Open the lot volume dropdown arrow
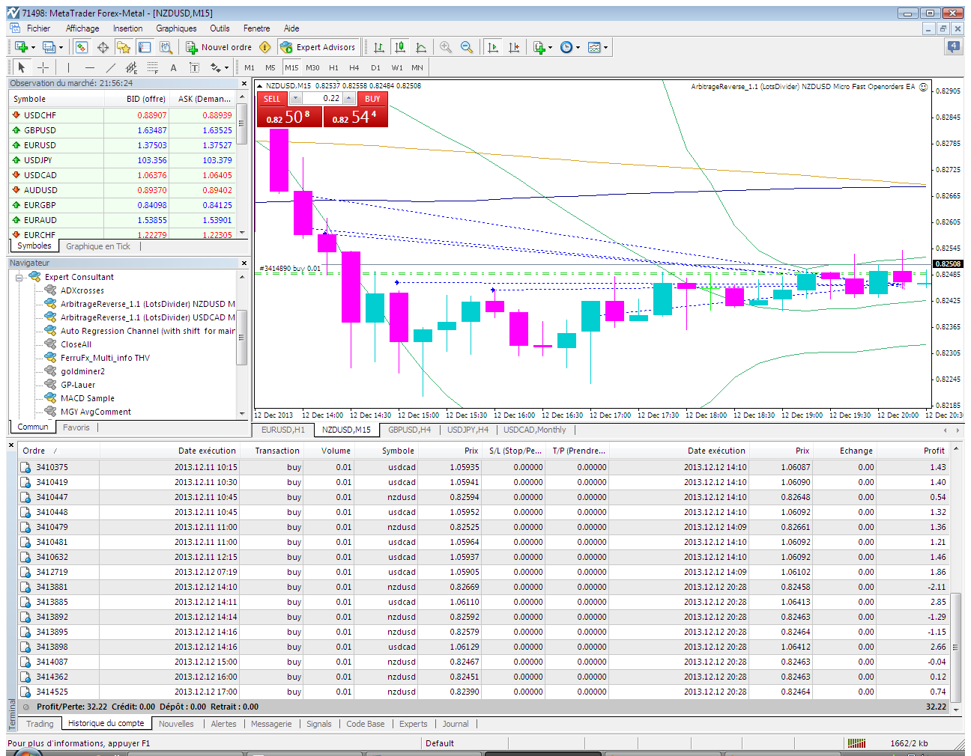This screenshot has width=971, height=756. pyautogui.click(x=295, y=98)
